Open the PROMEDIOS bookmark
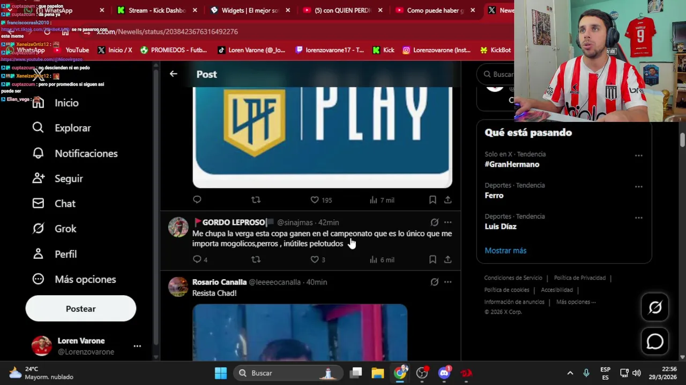Screen dimensions: 686x385 click(x=173, y=50)
